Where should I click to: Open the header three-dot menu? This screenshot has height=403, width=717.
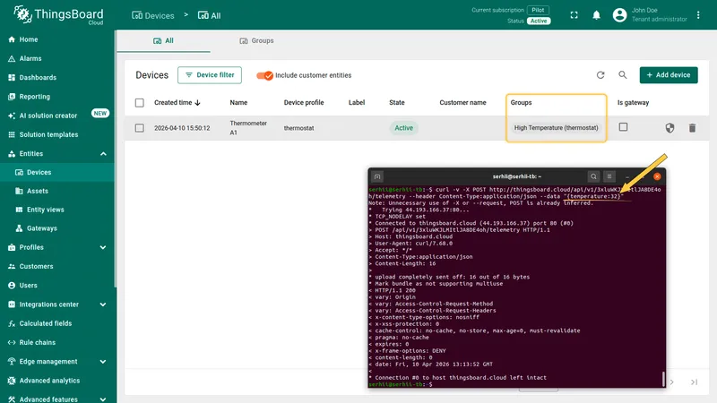[x=698, y=15]
